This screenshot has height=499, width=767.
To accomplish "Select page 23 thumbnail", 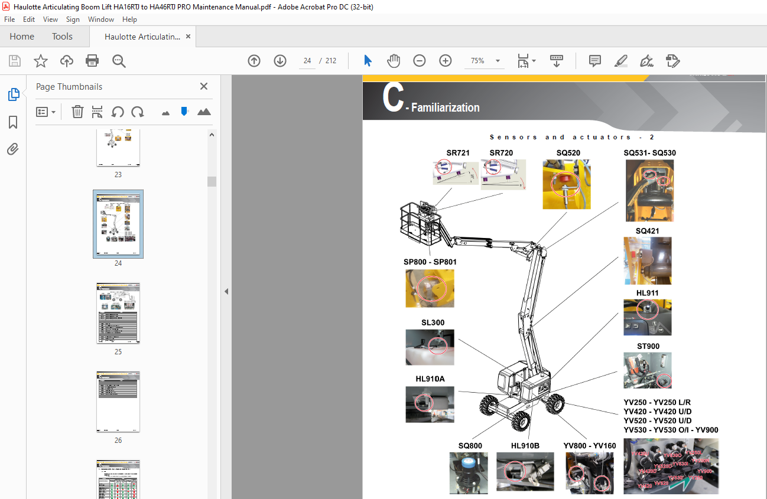I will 118,148.
